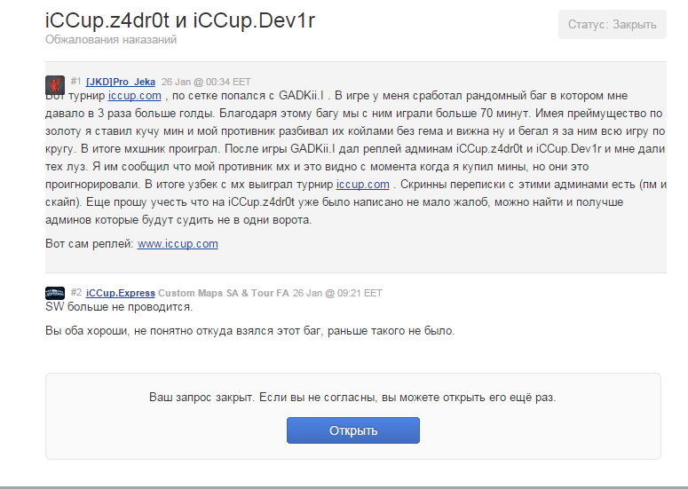Click the Статус: Закрыть button
Image resolution: width=688 pixels, height=489 pixels.
tap(612, 25)
